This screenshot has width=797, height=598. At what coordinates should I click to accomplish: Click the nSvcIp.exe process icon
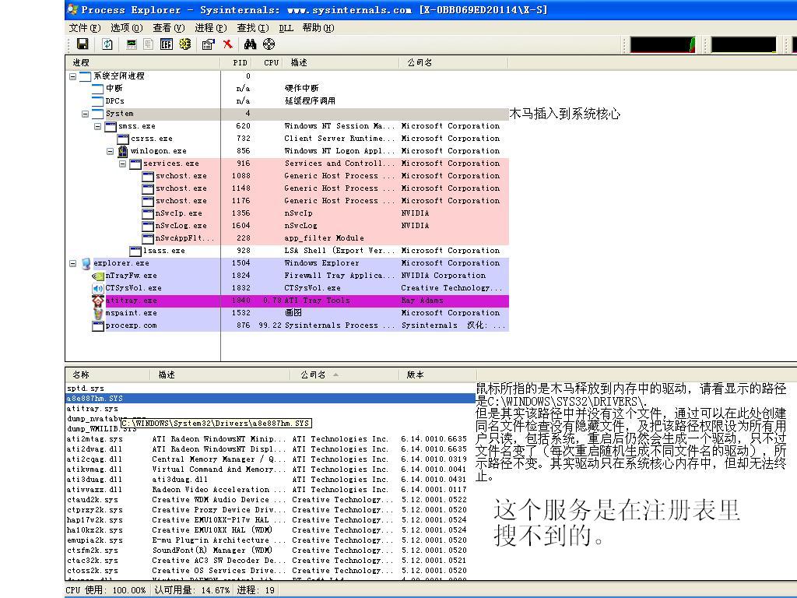(147, 213)
